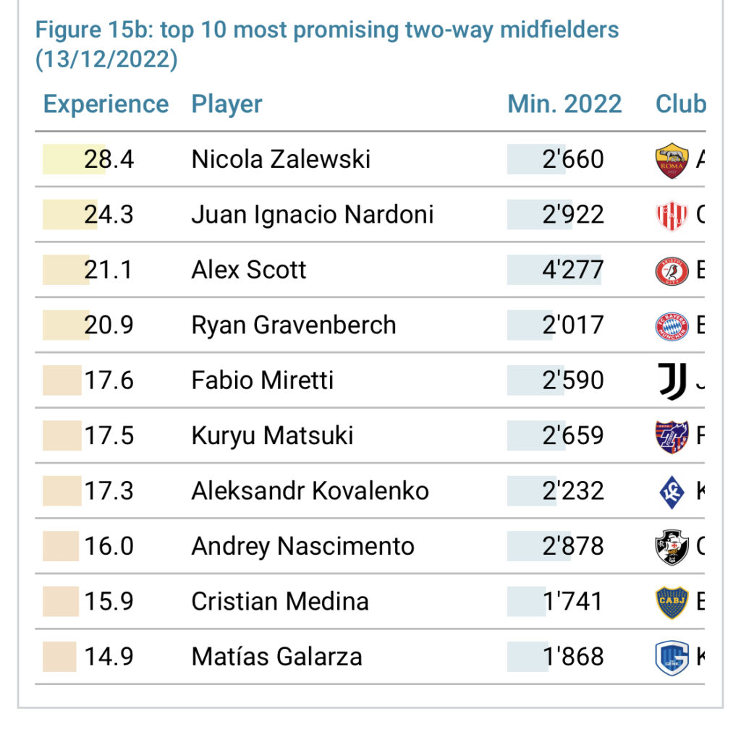Click the KRC Genk club crest
741x737 pixels.
click(x=671, y=657)
